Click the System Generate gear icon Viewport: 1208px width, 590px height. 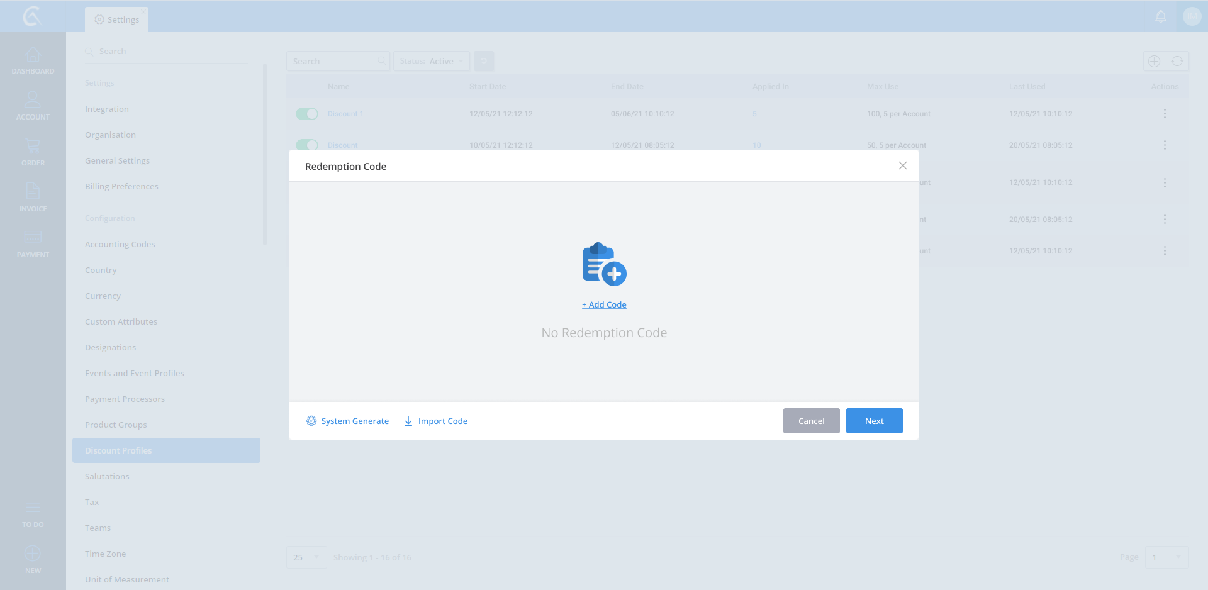coord(311,421)
